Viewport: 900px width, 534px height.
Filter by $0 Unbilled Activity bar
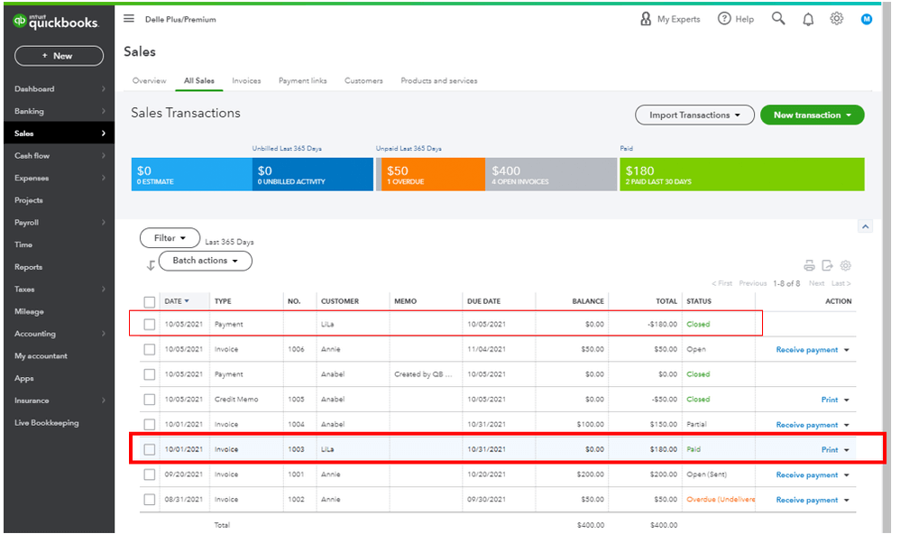[313, 175]
